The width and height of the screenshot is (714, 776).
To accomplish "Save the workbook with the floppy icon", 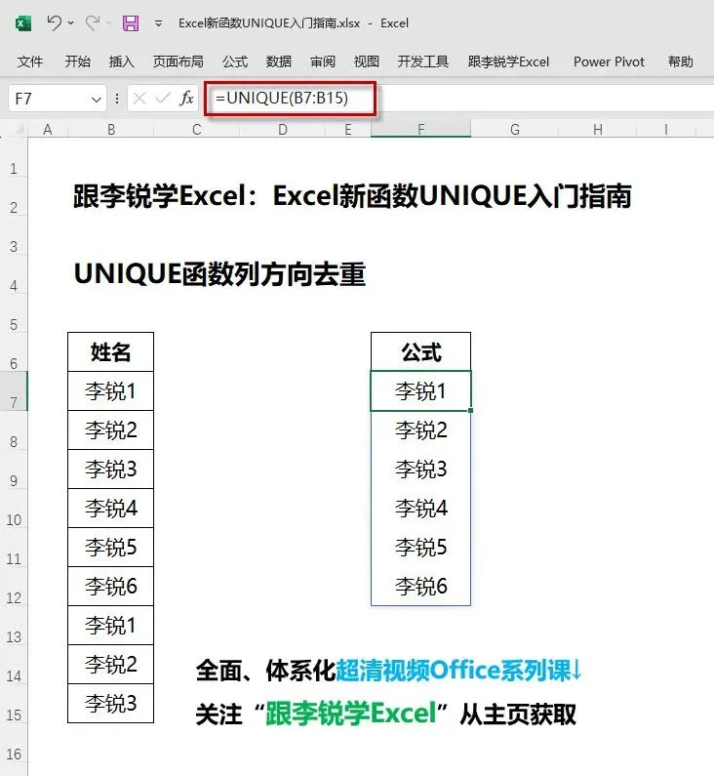I will tap(131, 22).
